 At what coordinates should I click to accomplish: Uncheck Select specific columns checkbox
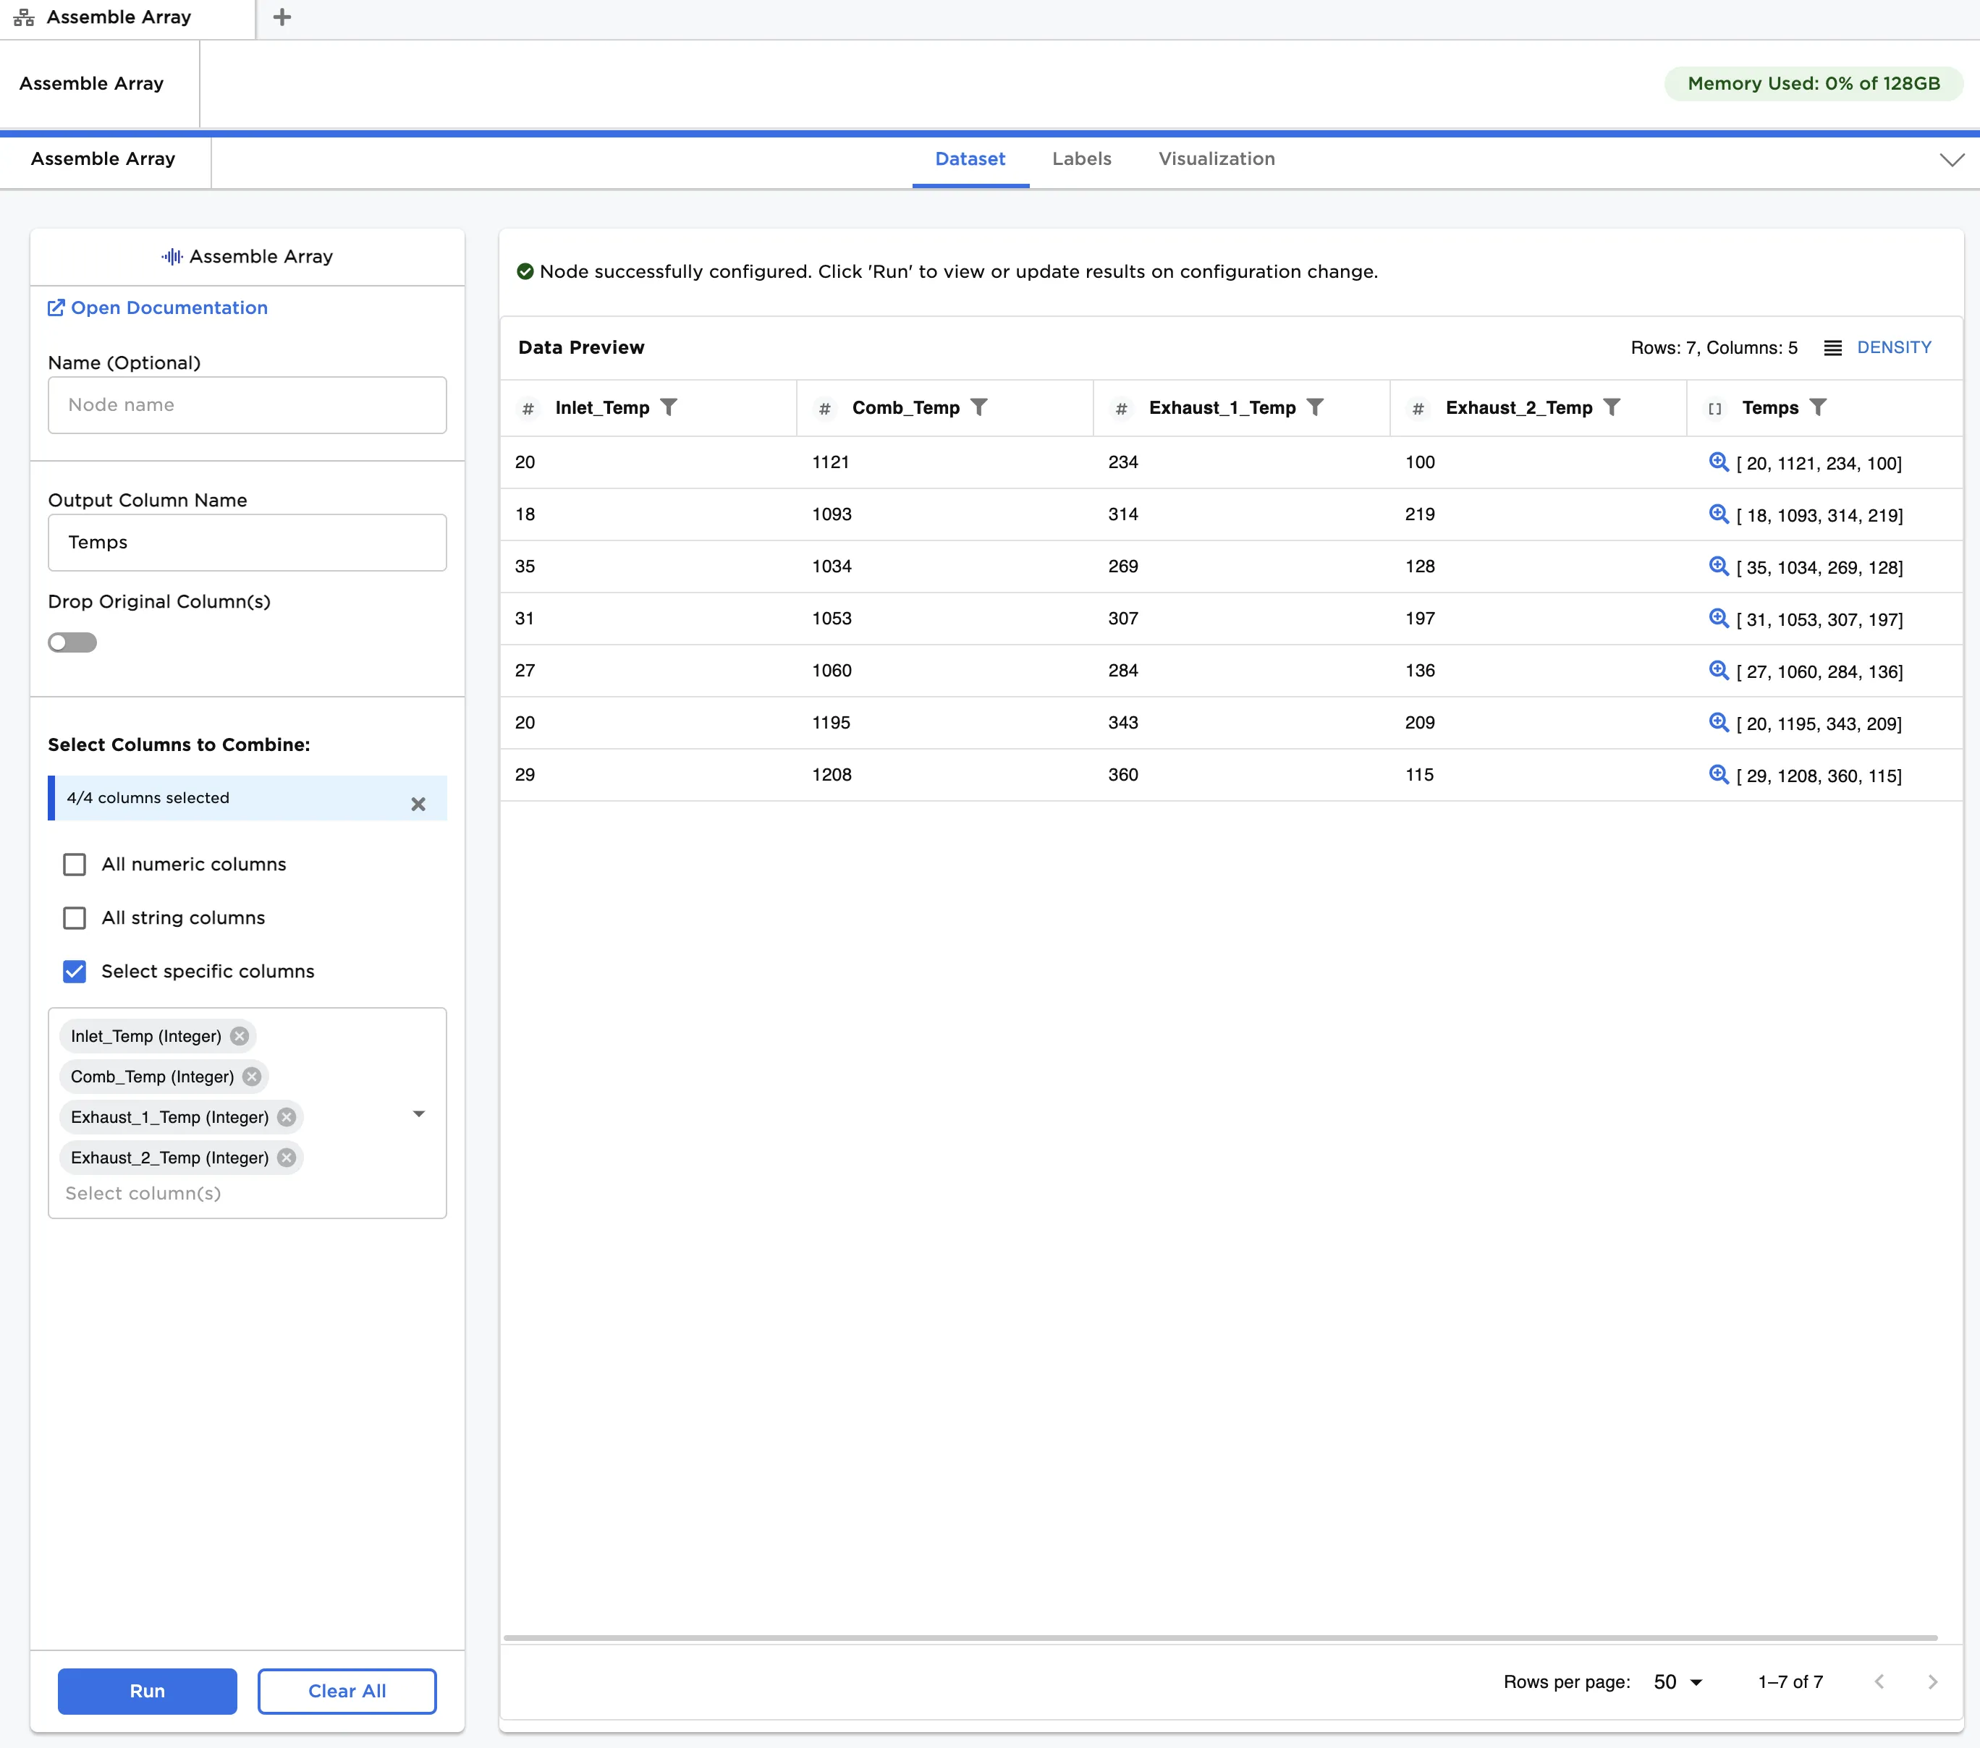(75, 972)
